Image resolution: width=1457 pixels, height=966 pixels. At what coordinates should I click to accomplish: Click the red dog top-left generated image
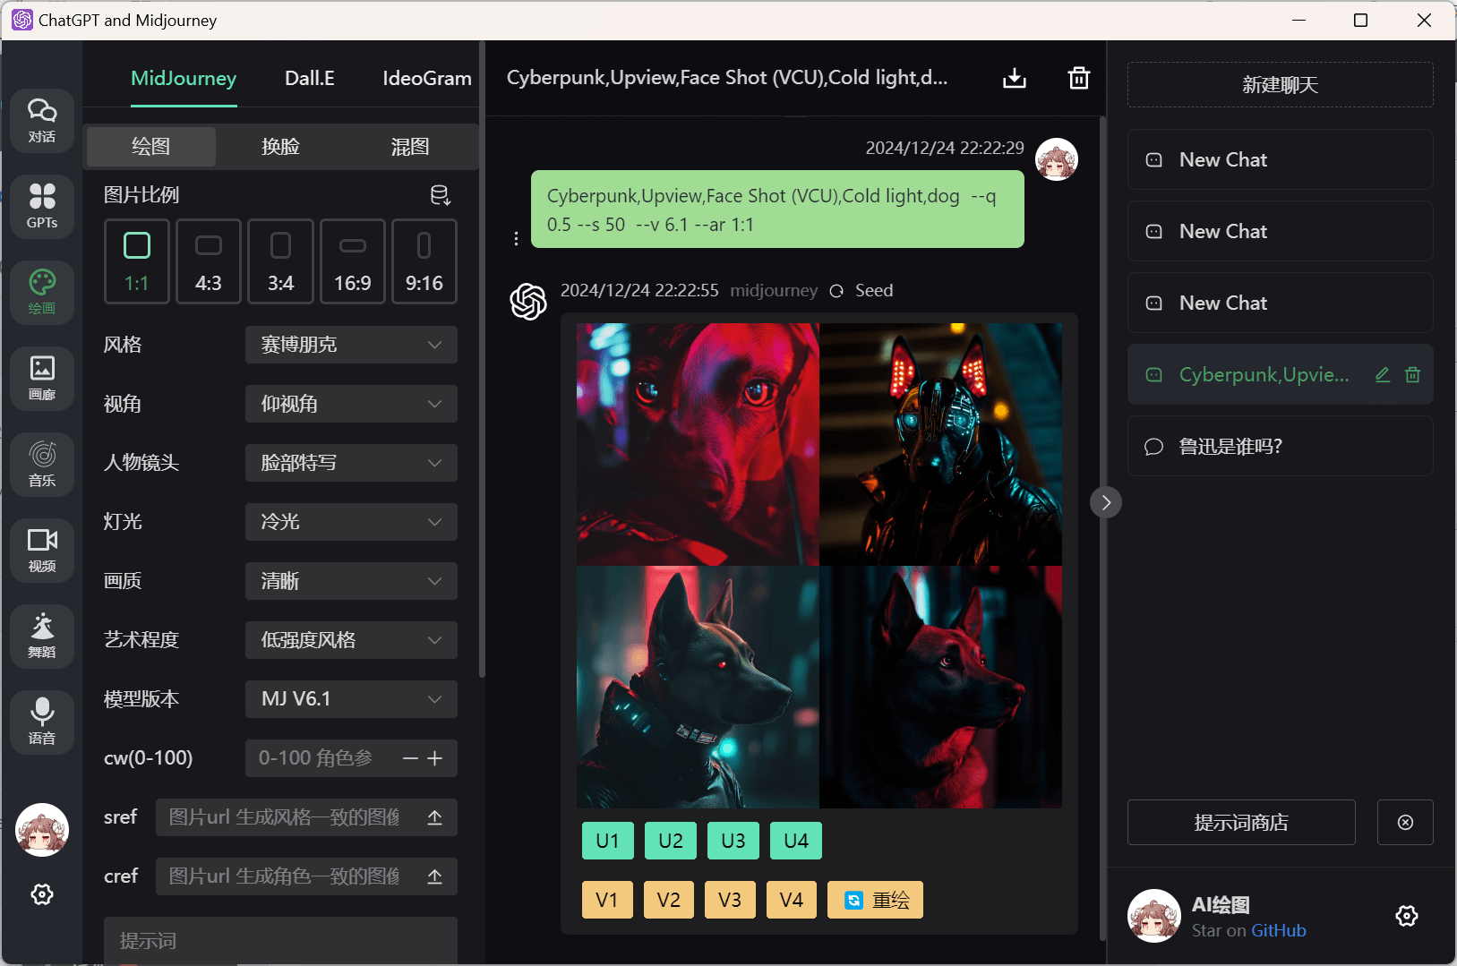click(698, 444)
